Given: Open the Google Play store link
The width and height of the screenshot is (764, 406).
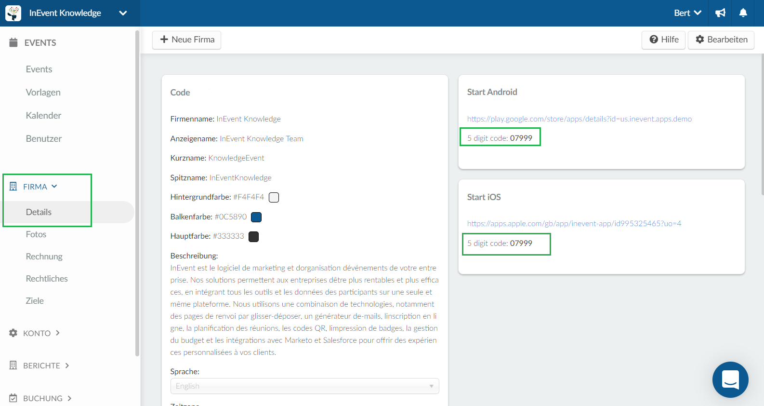Looking at the screenshot, I should (x=579, y=119).
